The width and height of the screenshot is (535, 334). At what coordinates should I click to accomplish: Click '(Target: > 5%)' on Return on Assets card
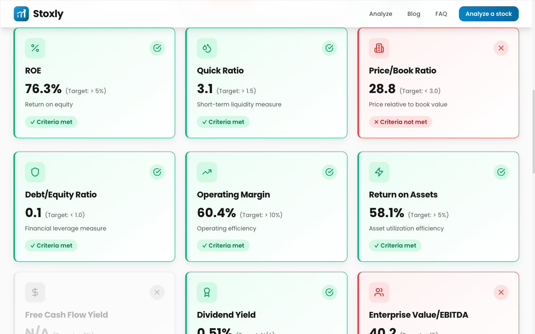pos(428,215)
